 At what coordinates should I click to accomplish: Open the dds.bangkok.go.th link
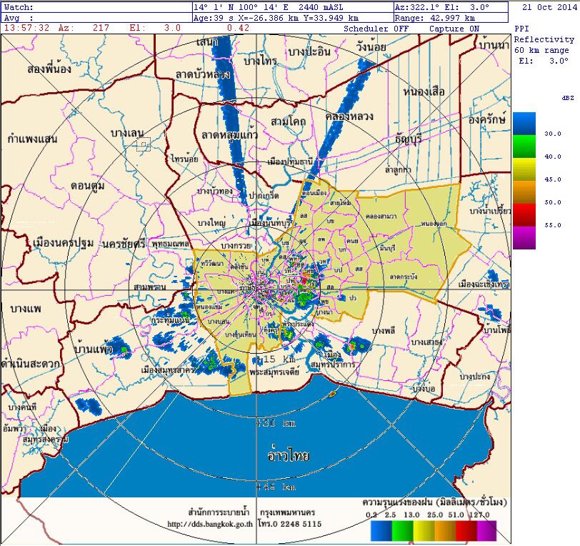(x=207, y=523)
